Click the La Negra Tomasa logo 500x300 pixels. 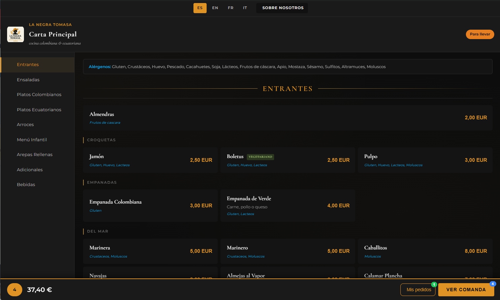tap(15, 34)
